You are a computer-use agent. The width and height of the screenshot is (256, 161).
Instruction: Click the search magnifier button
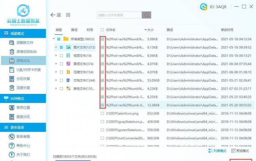click(147, 15)
